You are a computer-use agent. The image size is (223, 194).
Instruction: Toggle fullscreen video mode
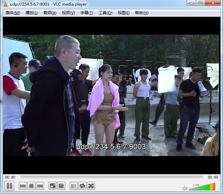click(53, 186)
